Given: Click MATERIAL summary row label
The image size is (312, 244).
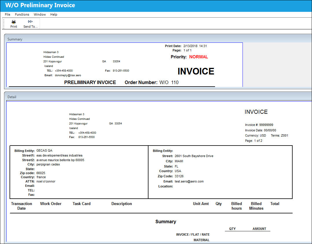Looking at the screenshot, I should [201, 240].
